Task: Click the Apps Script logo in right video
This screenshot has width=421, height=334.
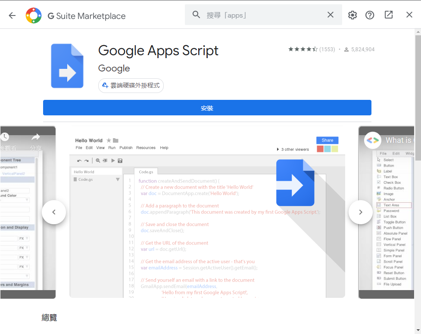Action: click(373, 140)
